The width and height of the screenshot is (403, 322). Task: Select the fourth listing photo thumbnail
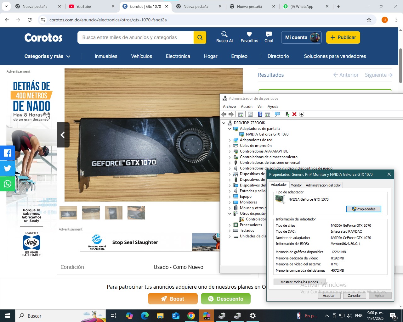(136, 213)
